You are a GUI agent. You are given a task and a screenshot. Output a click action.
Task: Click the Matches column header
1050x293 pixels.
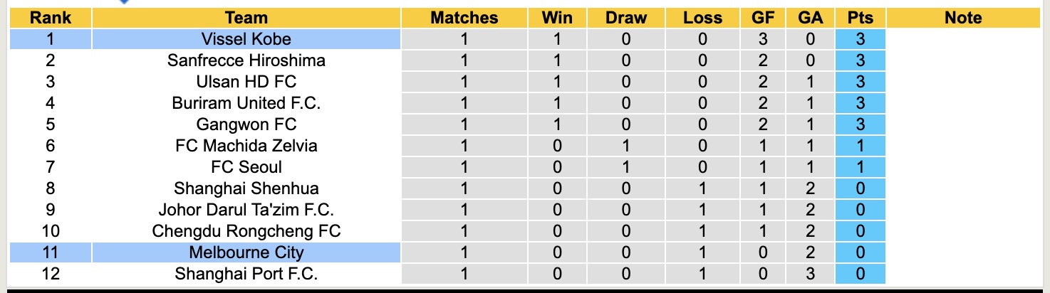point(464,18)
